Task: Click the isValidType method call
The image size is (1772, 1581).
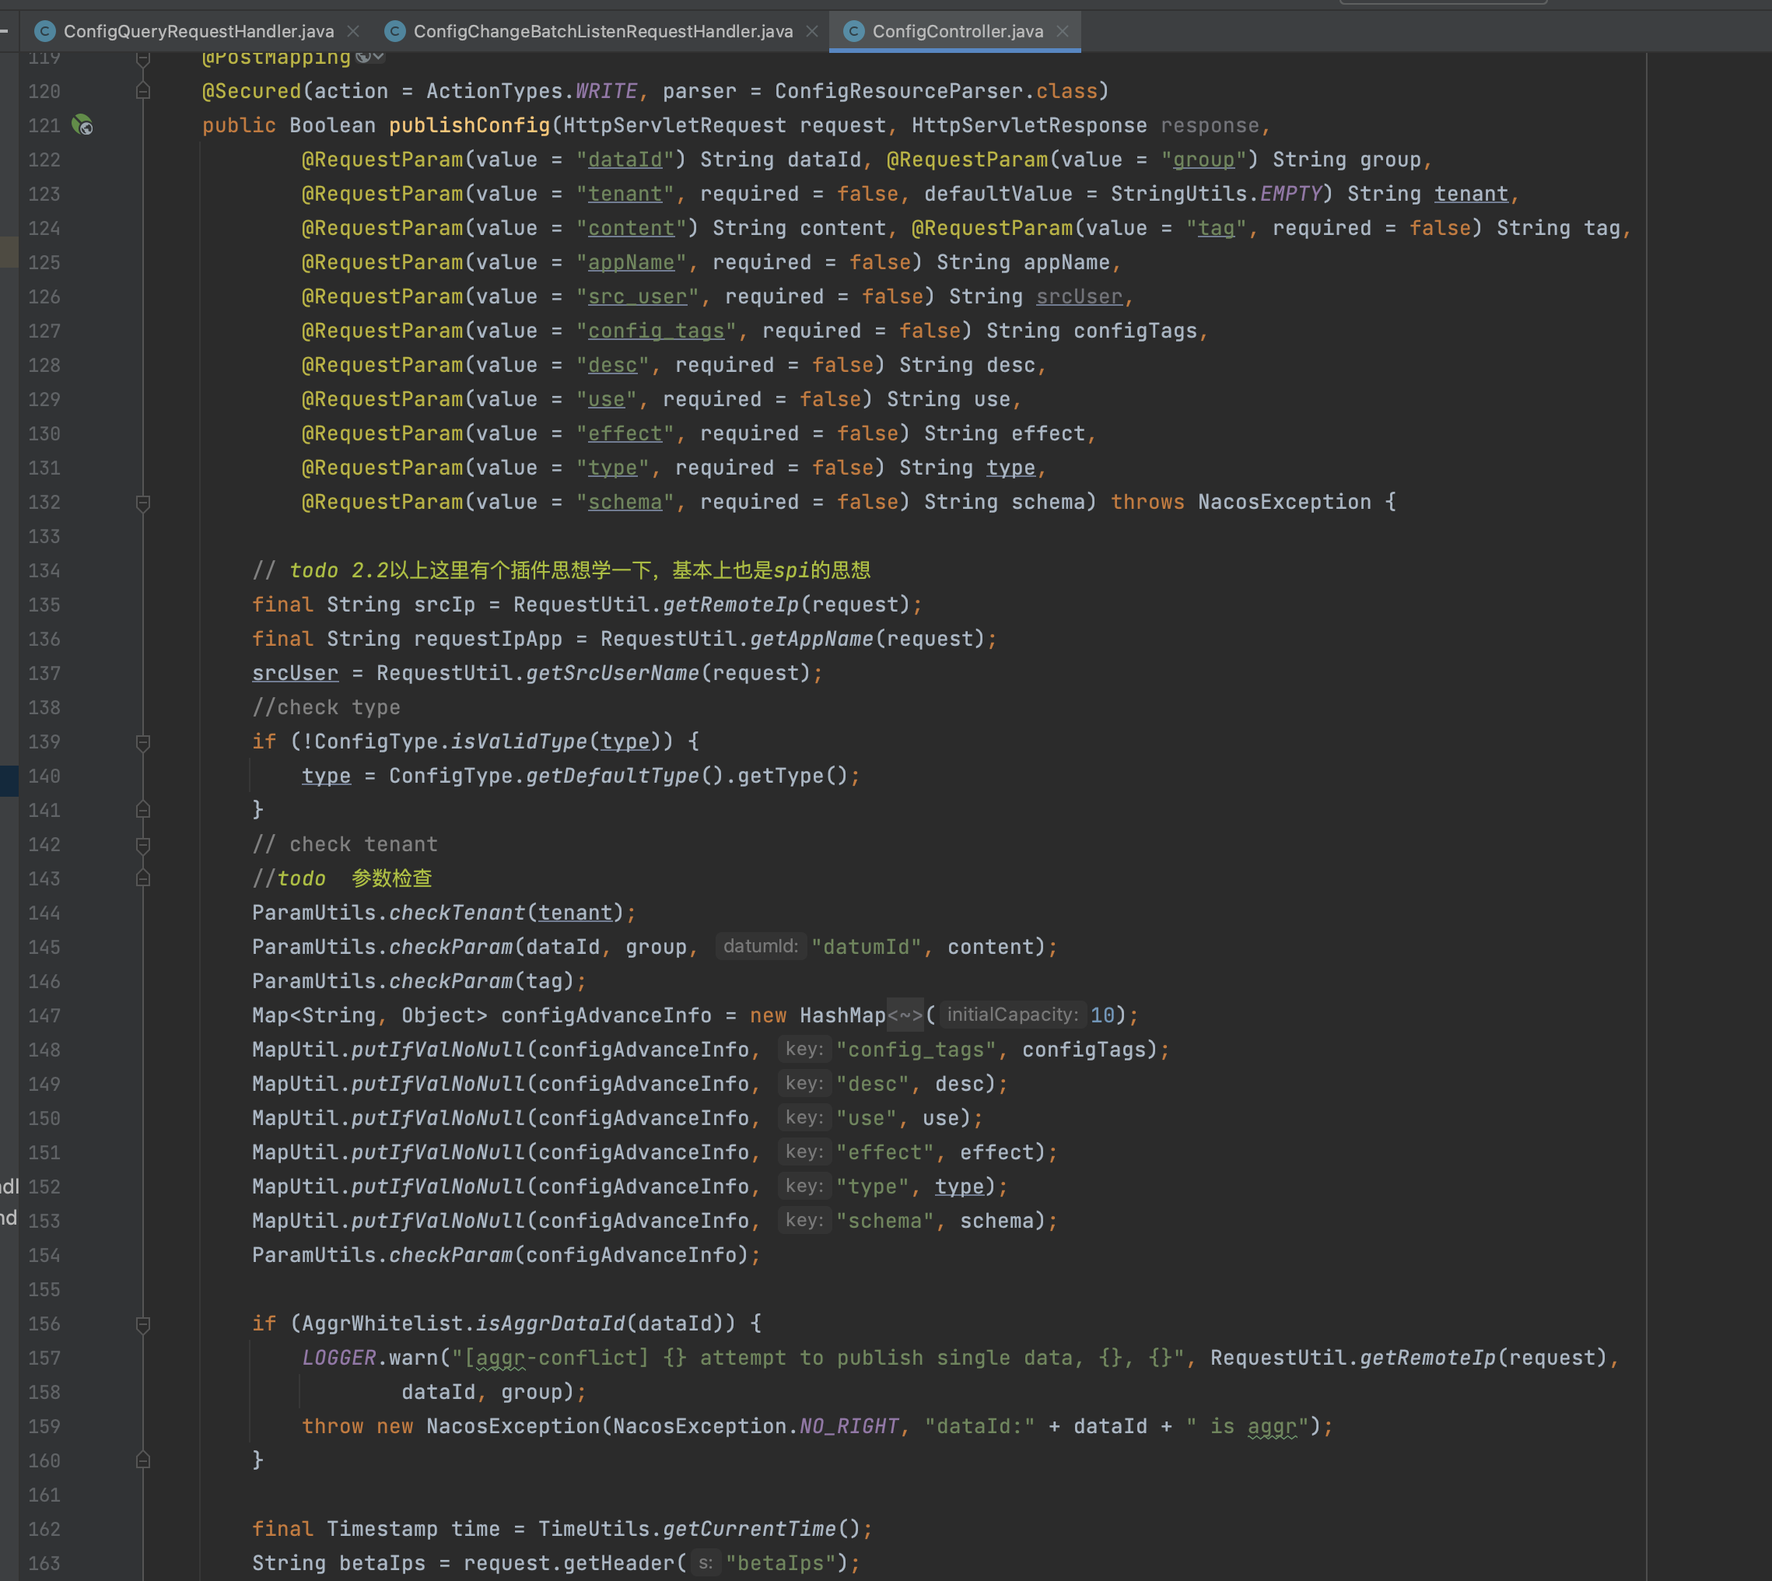Action: [x=519, y=741]
